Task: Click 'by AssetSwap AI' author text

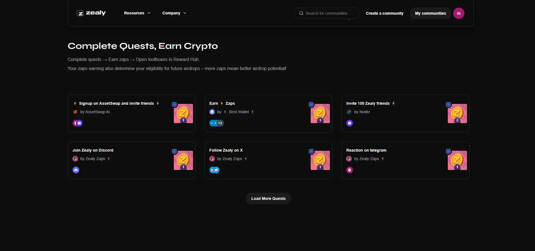Action: (x=95, y=112)
